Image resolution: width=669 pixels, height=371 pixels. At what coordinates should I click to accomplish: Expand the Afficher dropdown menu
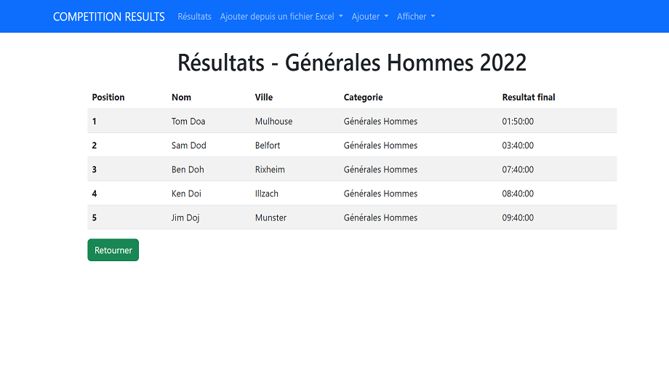click(416, 17)
